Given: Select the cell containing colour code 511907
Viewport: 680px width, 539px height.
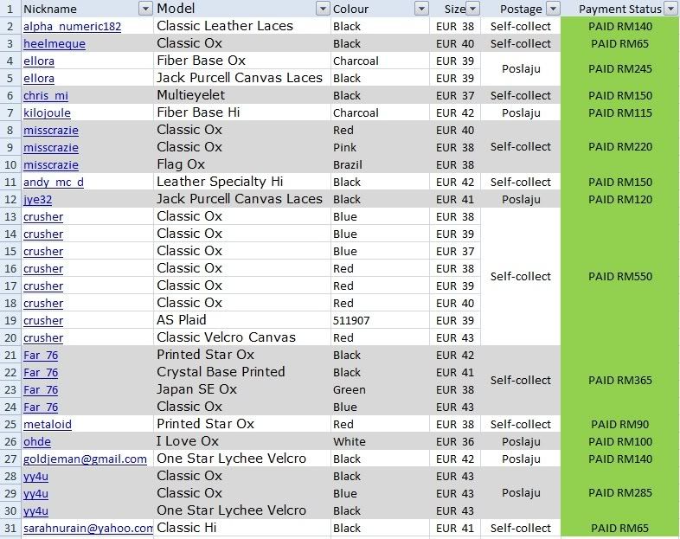Looking at the screenshot, I should (351, 320).
